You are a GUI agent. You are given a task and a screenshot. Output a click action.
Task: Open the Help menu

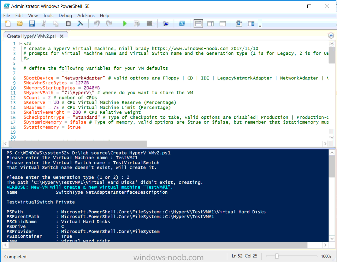pyautogui.click(x=105, y=15)
